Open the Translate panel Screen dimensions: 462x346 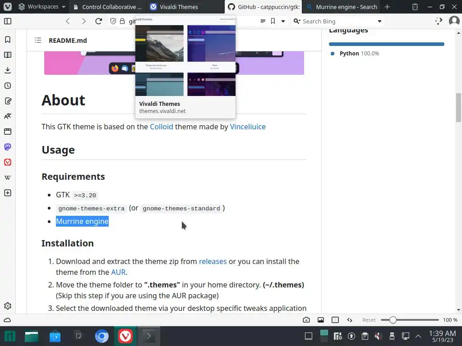8,116
